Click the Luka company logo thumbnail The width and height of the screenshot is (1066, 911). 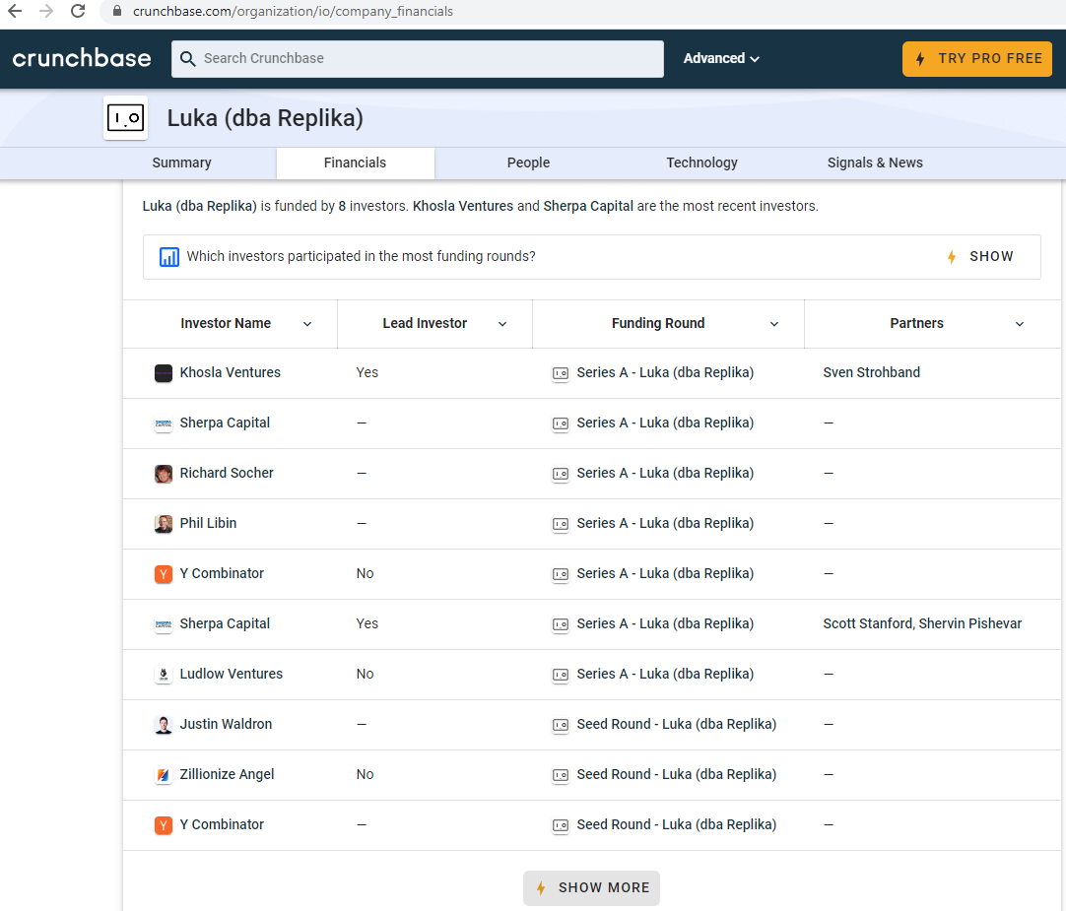tap(126, 117)
